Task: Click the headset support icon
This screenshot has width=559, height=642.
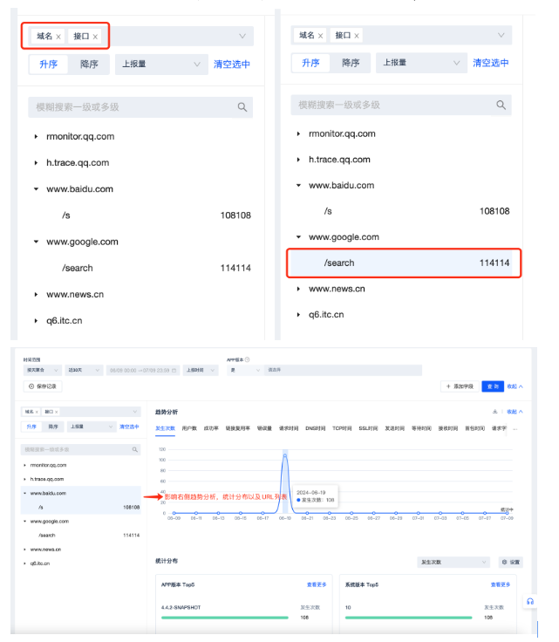Action: pyautogui.click(x=529, y=602)
